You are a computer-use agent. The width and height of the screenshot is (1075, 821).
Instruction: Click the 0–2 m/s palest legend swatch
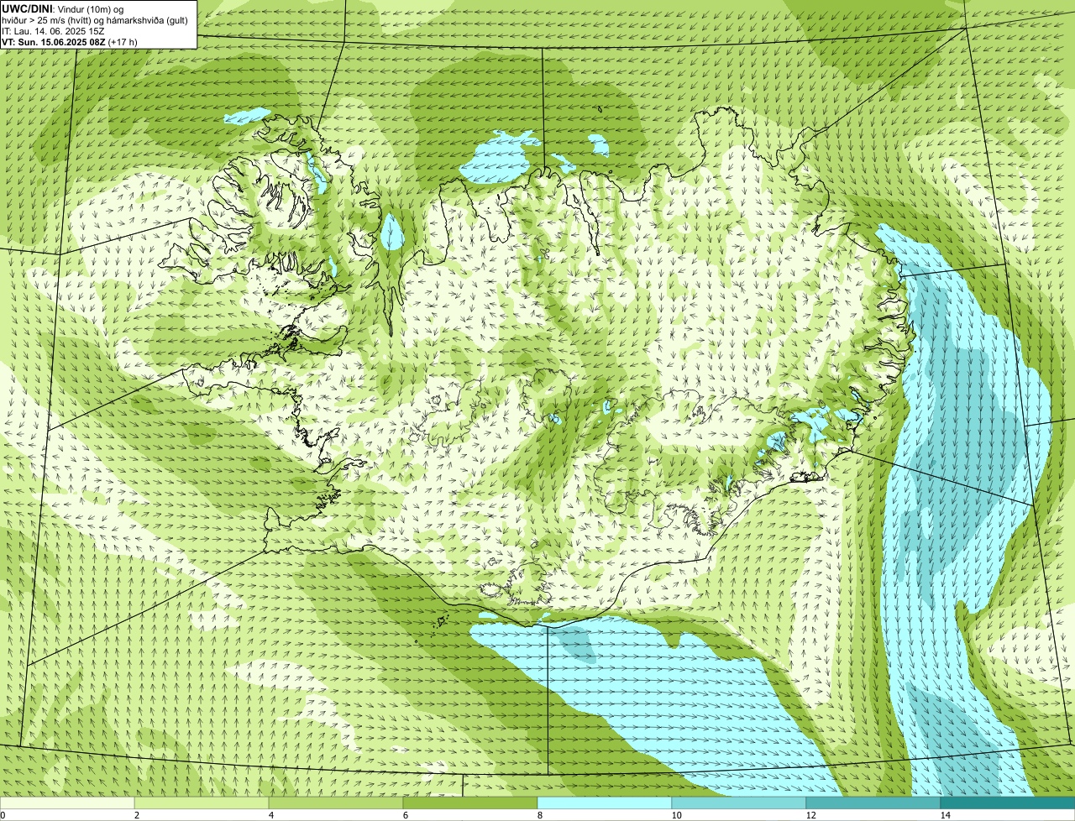67,803
